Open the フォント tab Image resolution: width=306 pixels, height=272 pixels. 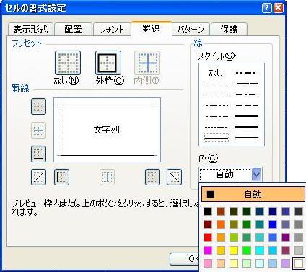pyautogui.click(x=112, y=30)
